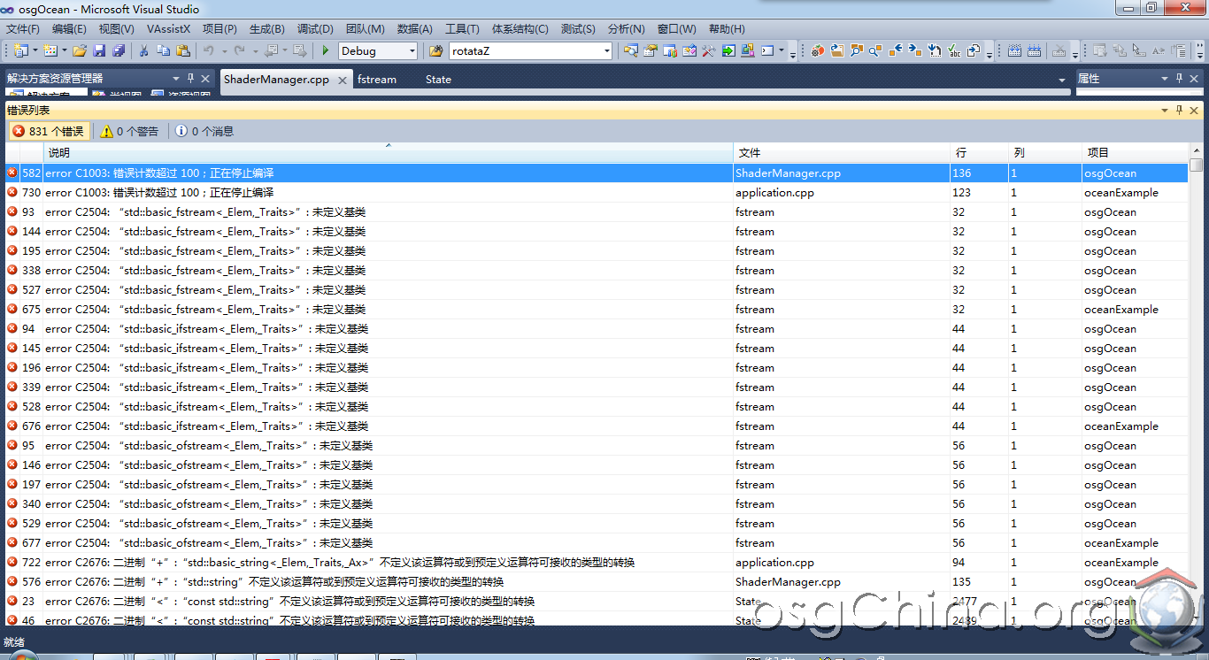Sort by the 说明 column header
This screenshot has width=1209, height=660.
[x=388, y=153]
